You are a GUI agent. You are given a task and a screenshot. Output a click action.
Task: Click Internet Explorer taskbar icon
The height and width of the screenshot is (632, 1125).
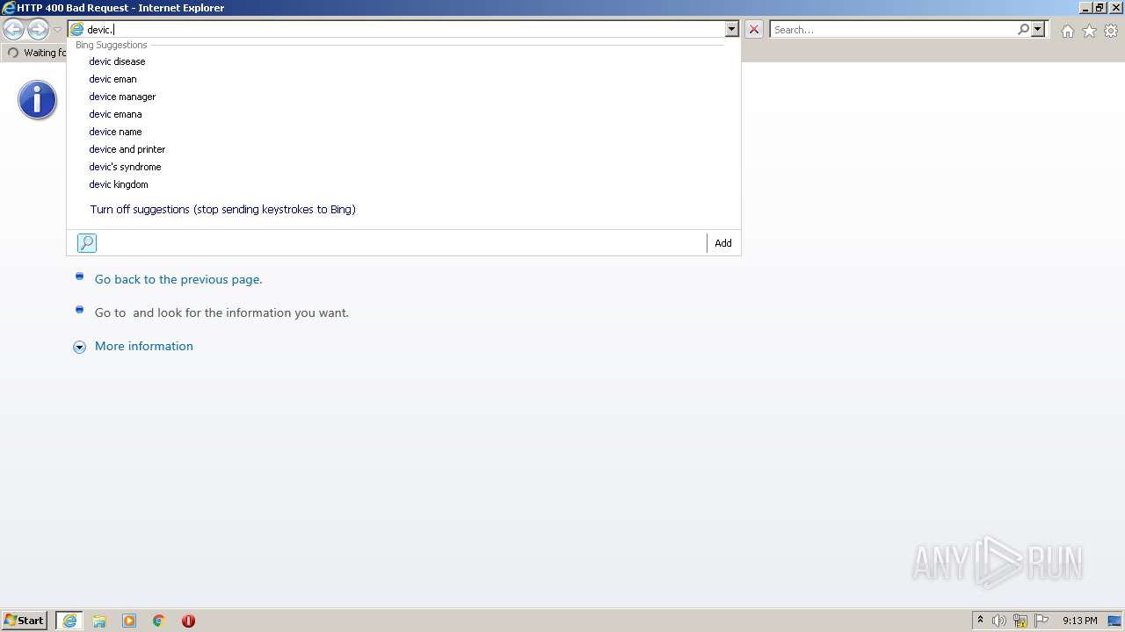pos(69,621)
